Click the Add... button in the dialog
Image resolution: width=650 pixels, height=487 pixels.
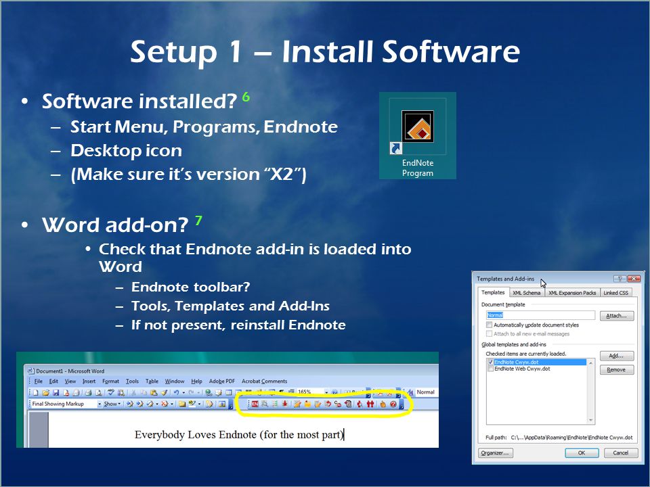617,356
